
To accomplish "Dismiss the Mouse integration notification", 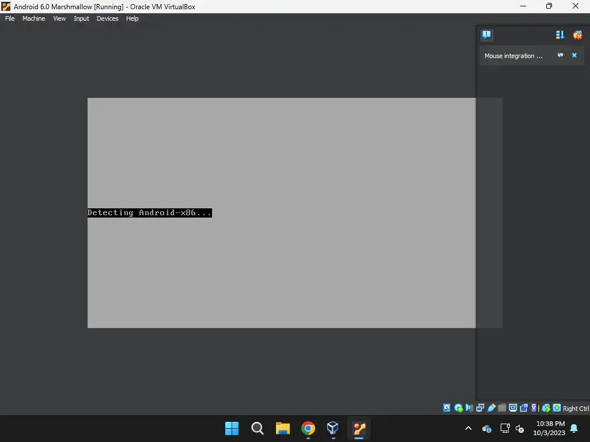I will coord(574,55).
